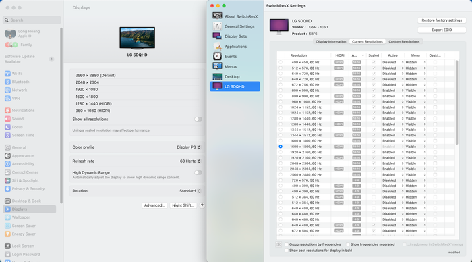
Task: Open Appearance settings icon
Action: 7,155
